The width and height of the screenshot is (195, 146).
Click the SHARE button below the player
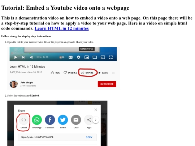click(87, 72)
